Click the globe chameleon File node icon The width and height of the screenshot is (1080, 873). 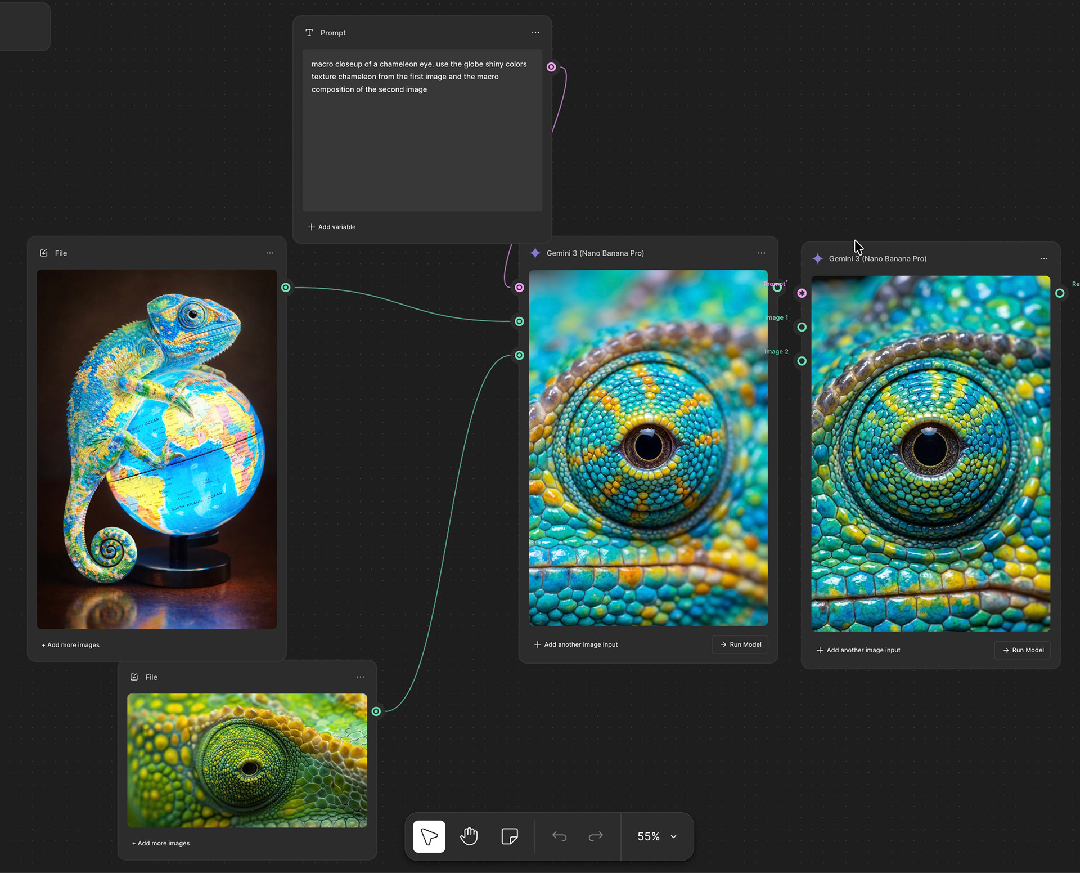44,253
